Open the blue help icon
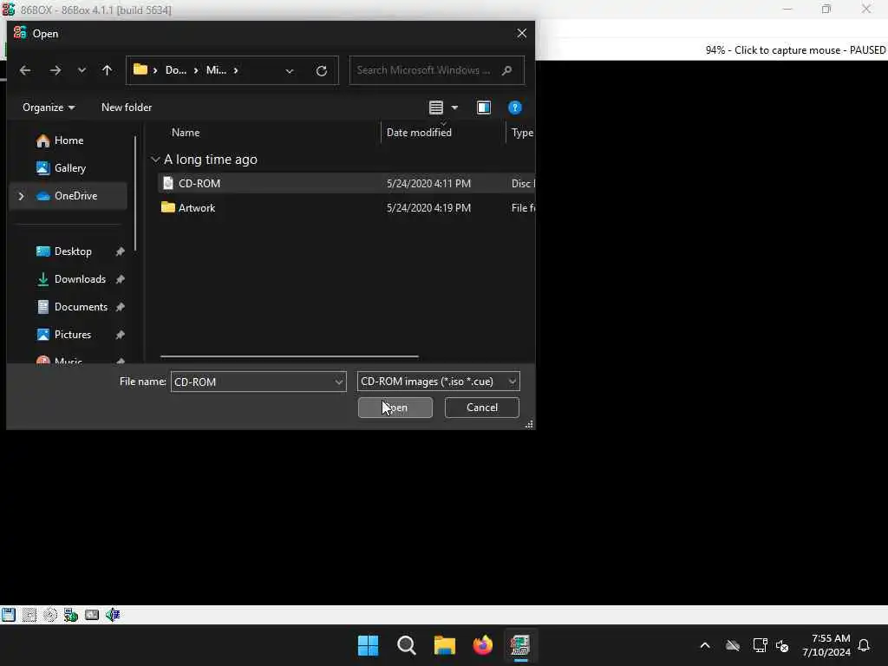Screen dimensions: 888x666 point(515,108)
